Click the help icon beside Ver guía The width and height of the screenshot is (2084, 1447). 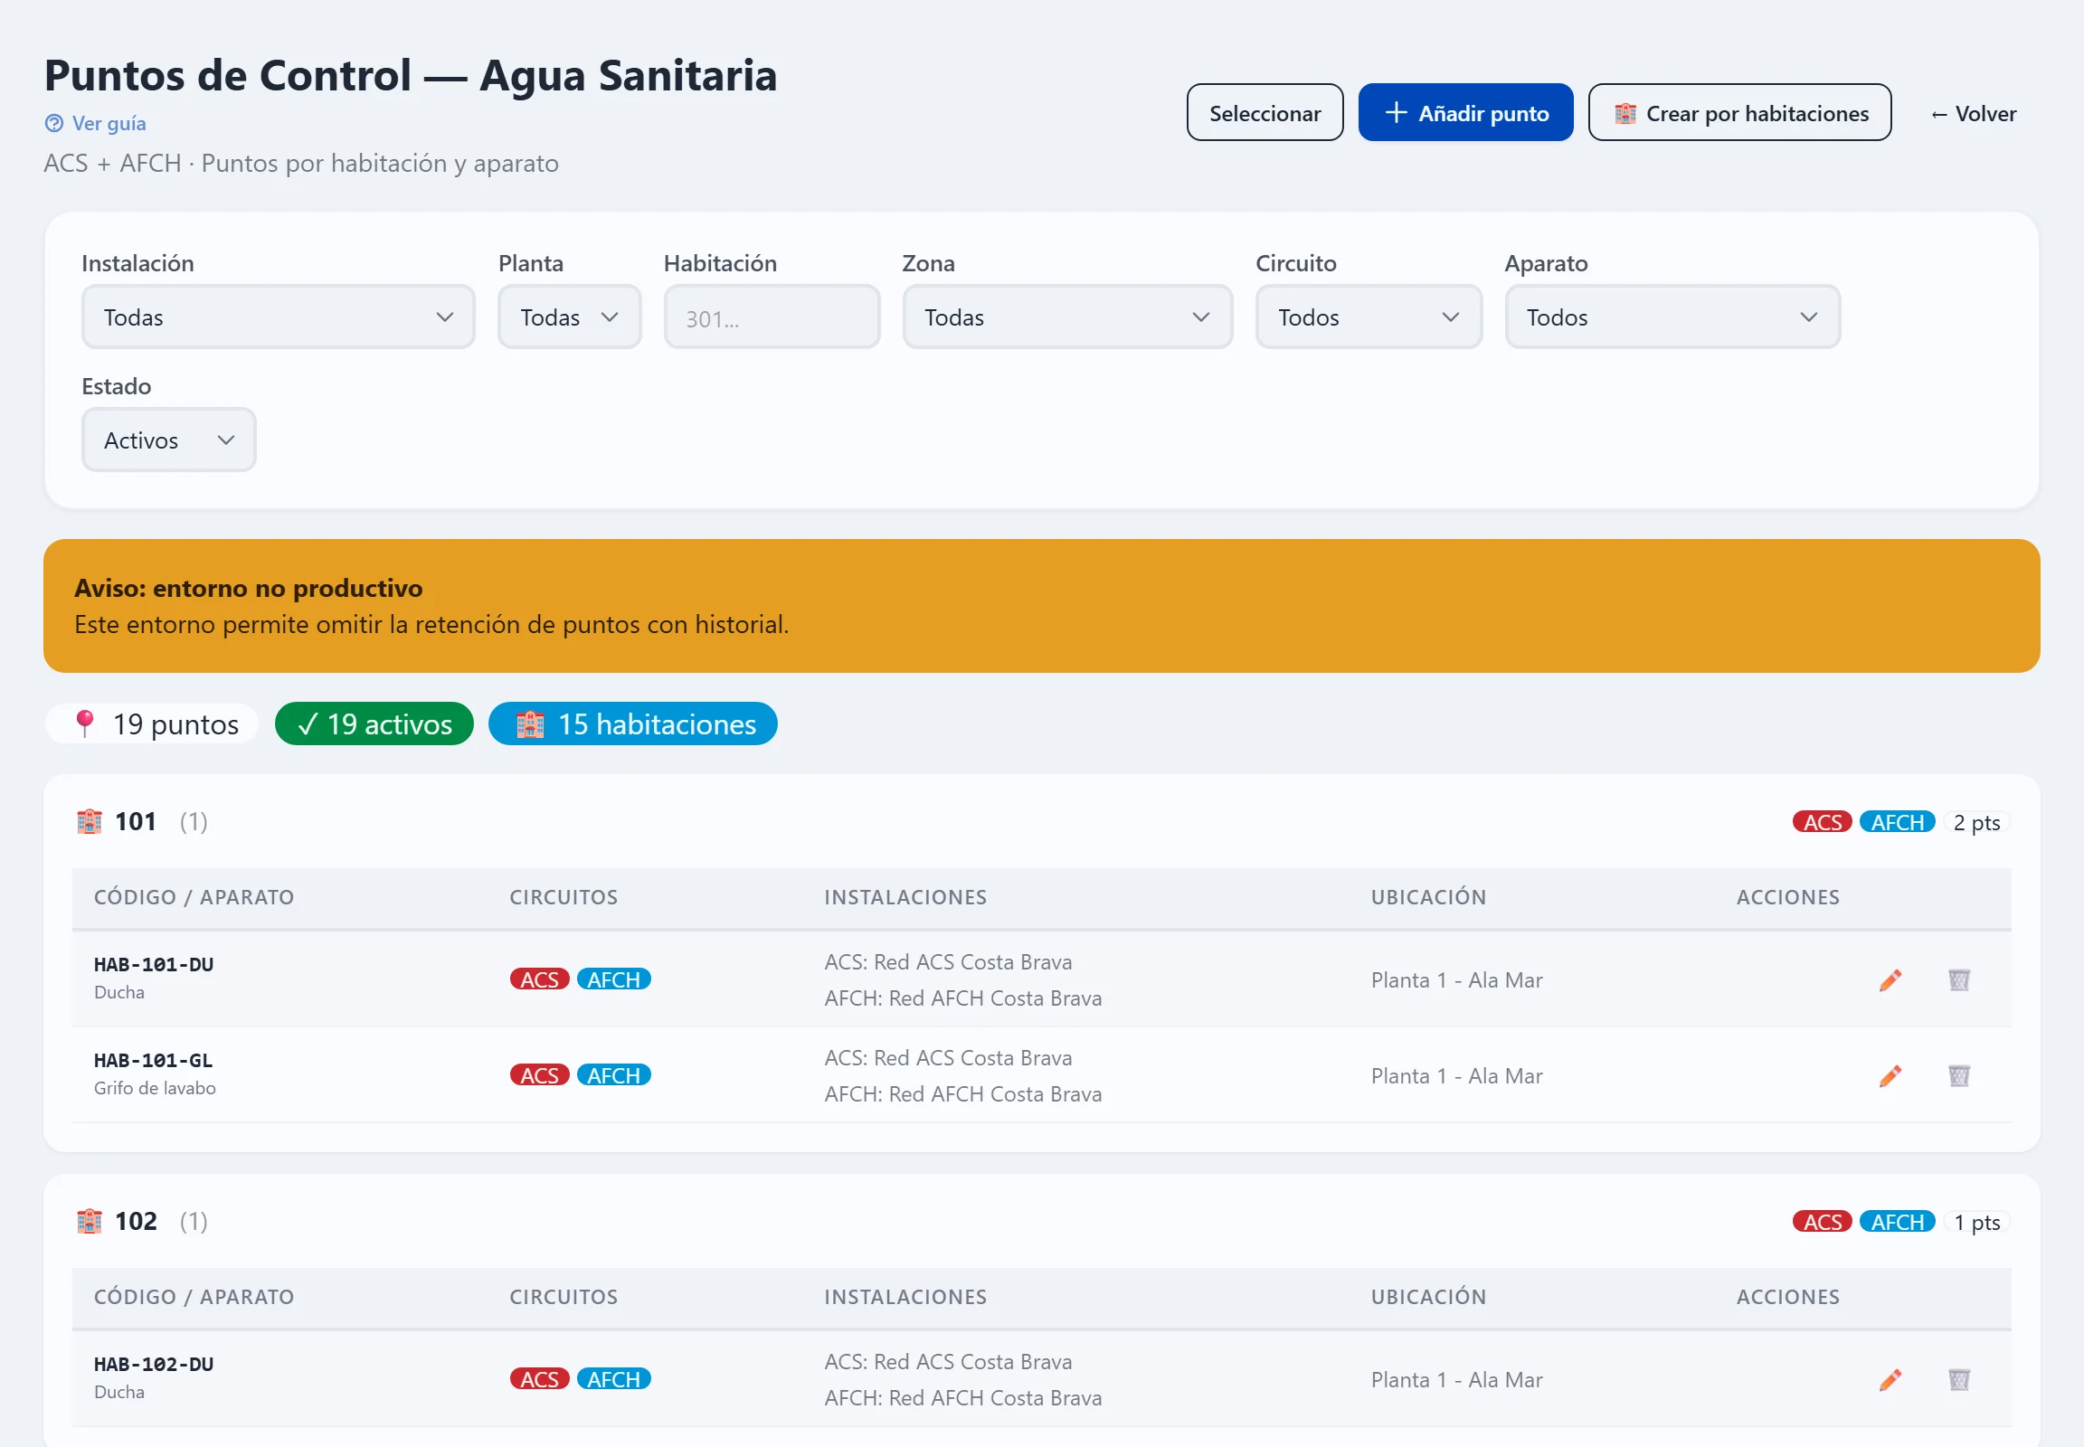pyautogui.click(x=54, y=123)
